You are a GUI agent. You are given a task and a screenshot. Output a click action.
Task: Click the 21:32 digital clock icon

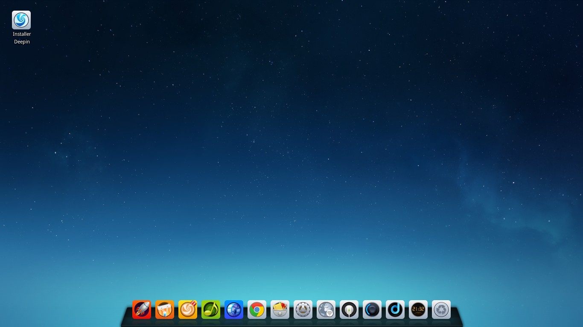pos(418,310)
